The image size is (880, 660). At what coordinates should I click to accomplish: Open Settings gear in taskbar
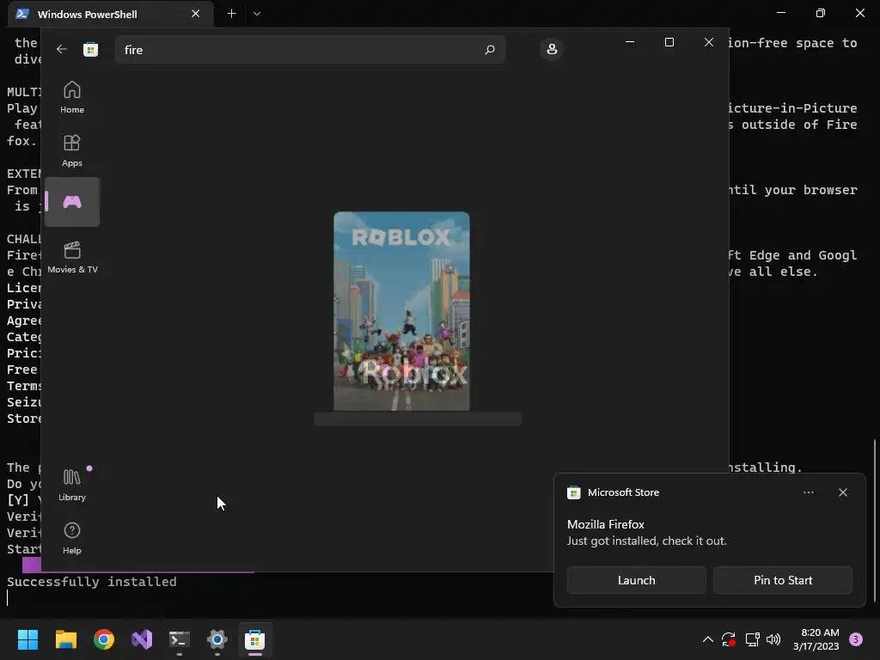(217, 639)
